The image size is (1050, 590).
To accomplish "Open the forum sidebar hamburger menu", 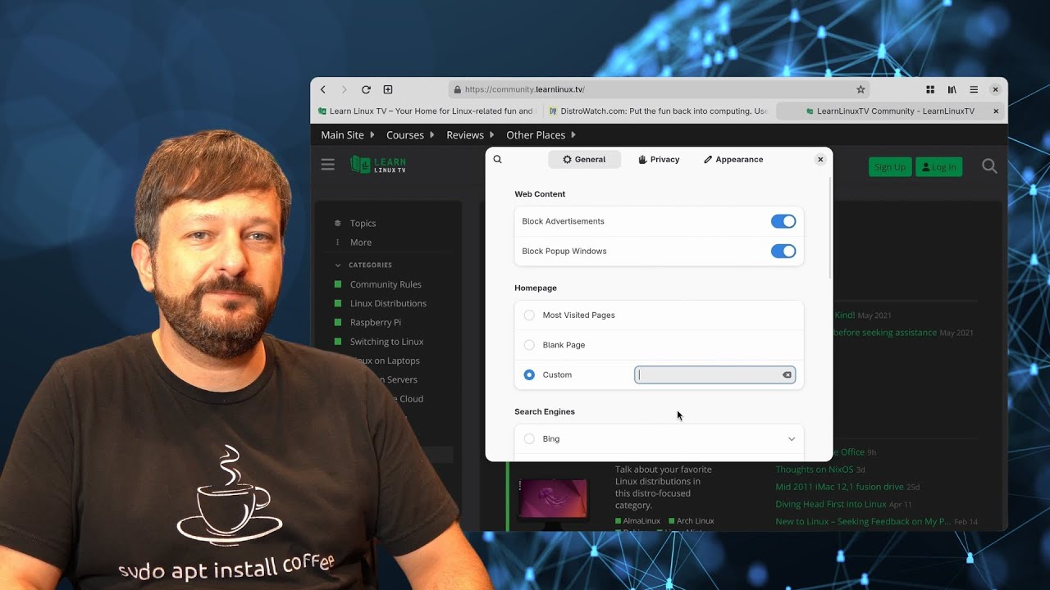I will [328, 165].
